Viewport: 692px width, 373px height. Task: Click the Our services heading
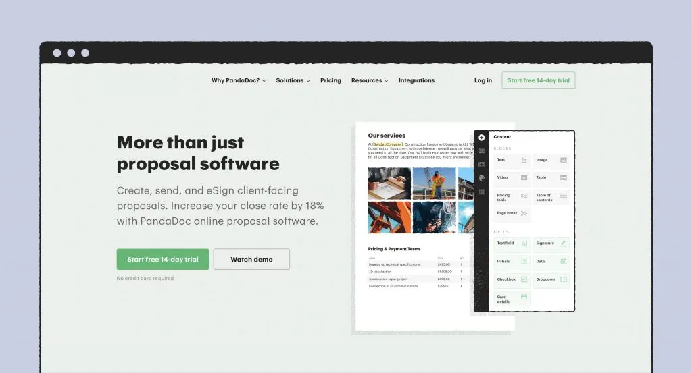pos(387,135)
